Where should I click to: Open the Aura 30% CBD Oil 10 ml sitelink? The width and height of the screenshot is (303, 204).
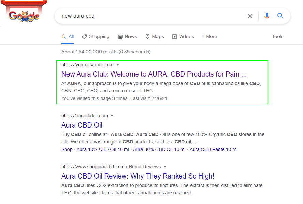[x=159, y=150]
